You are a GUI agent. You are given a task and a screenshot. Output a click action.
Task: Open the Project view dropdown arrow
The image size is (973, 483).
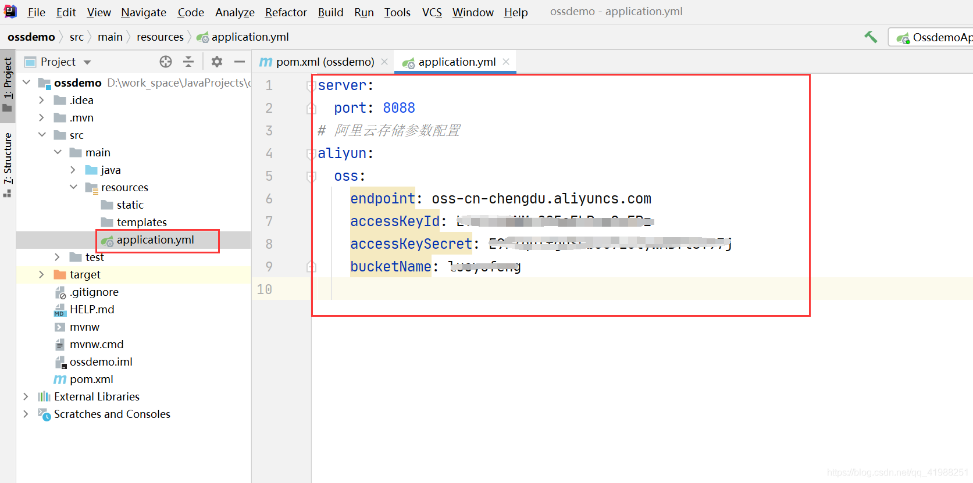[x=87, y=62]
